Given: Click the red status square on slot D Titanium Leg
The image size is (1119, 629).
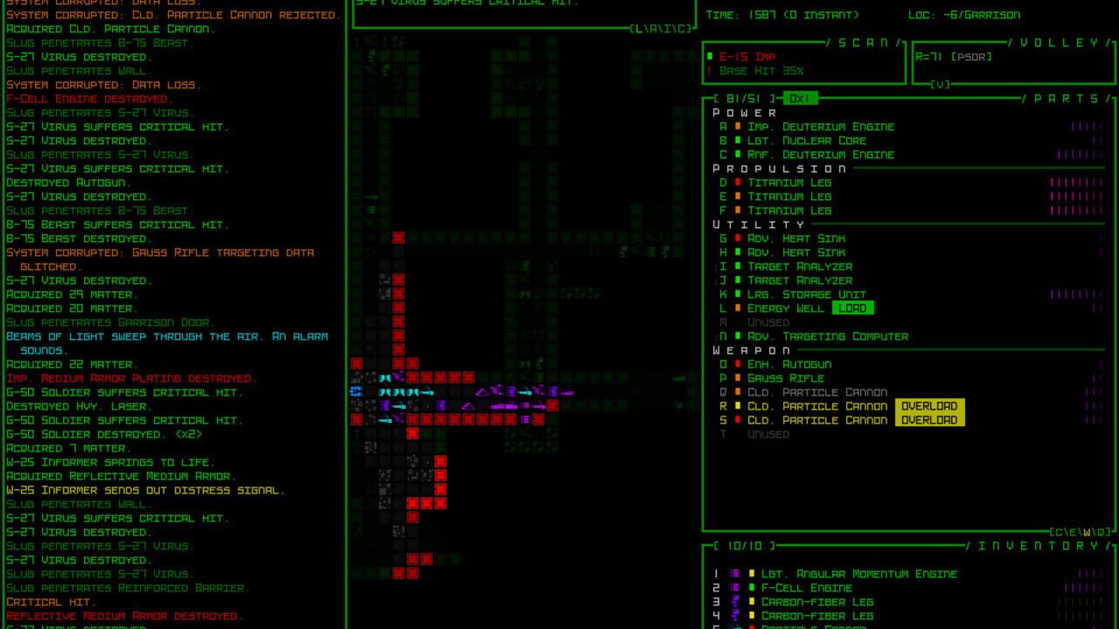Looking at the screenshot, I should click(738, 183).
